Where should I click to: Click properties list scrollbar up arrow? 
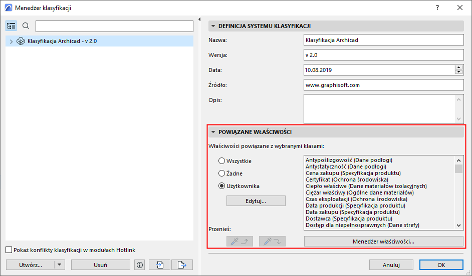tap(459, 160)
